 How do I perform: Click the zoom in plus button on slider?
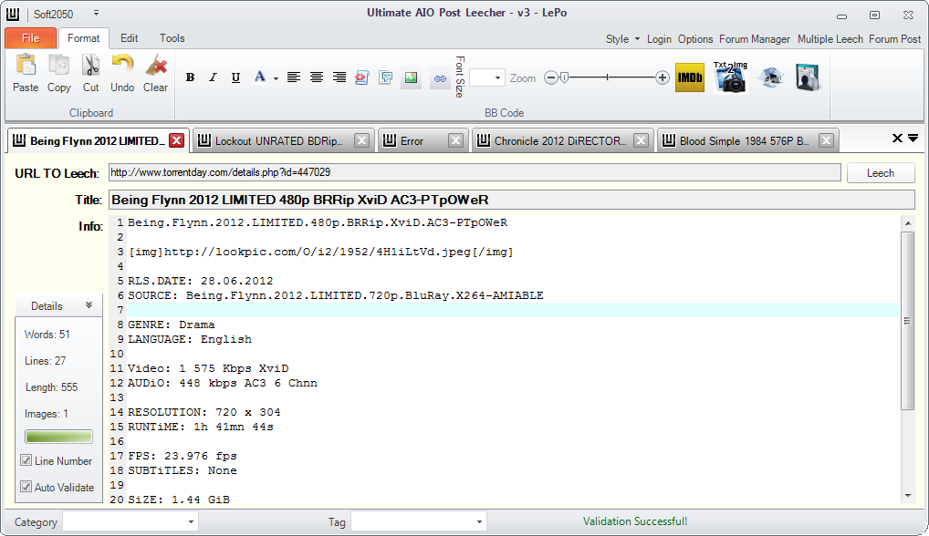point(663,78)
